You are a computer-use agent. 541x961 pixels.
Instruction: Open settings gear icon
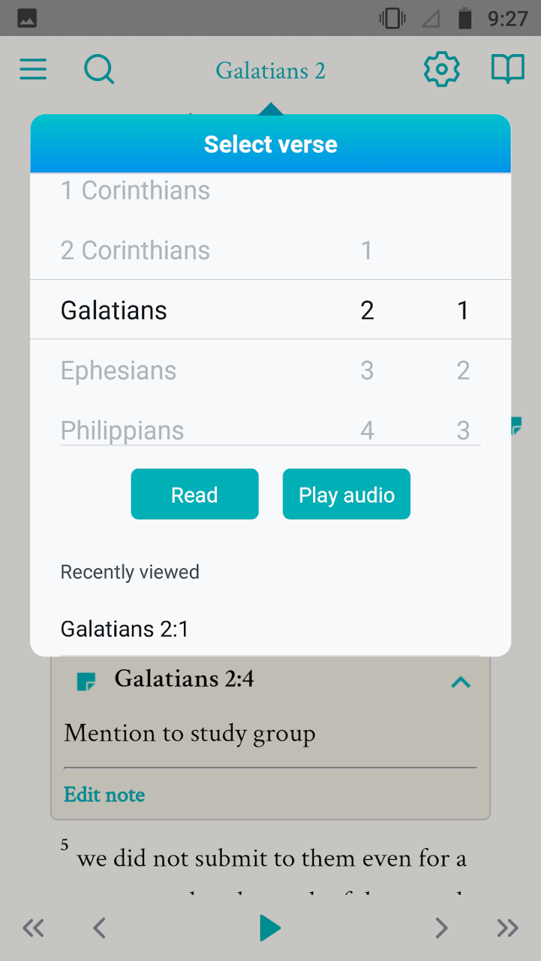[442, 69]
